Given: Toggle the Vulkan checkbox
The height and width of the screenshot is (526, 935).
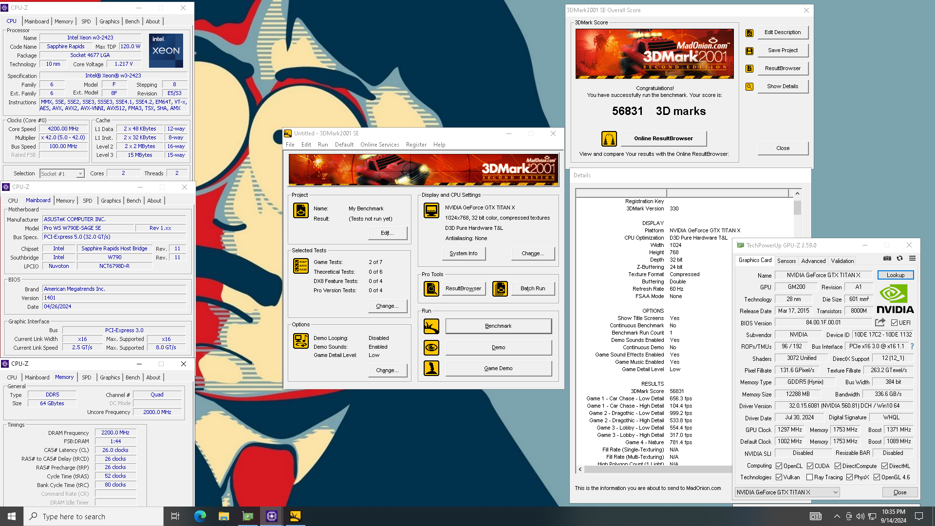Looking at the screenshot, I should point(779,477).
